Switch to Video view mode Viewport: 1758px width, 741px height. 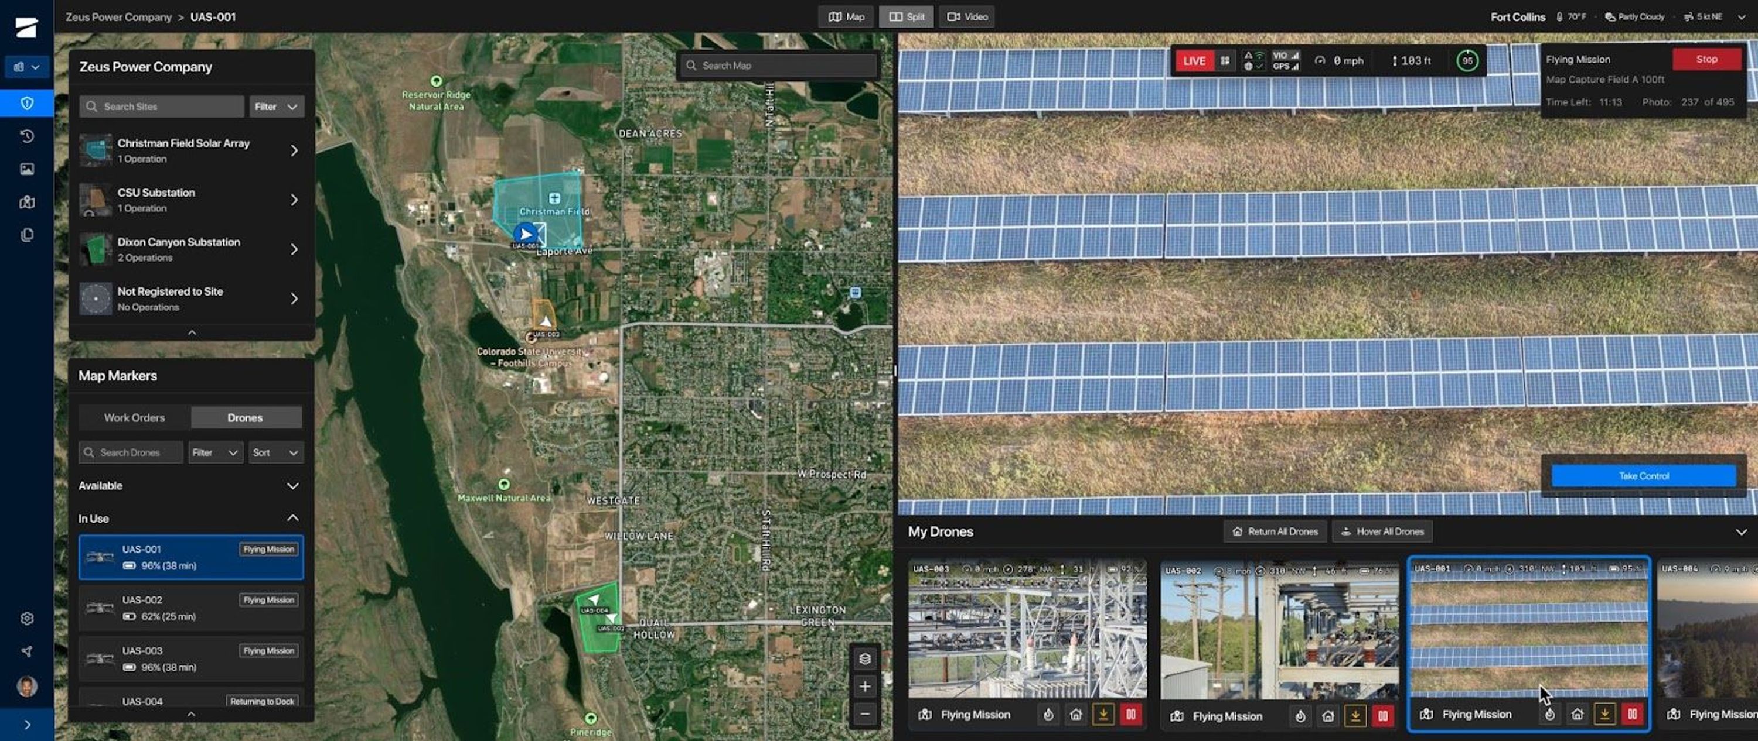pos(967,16)
